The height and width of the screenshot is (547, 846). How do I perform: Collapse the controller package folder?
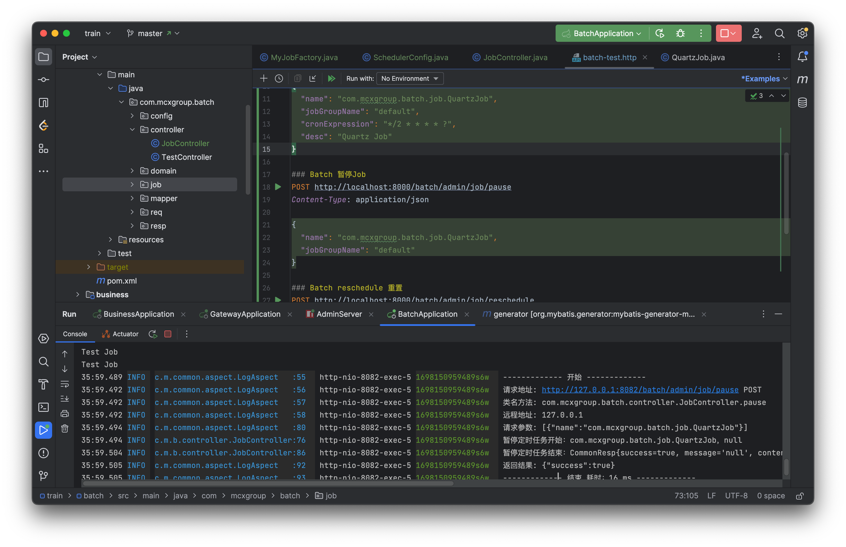pos(132,130)
